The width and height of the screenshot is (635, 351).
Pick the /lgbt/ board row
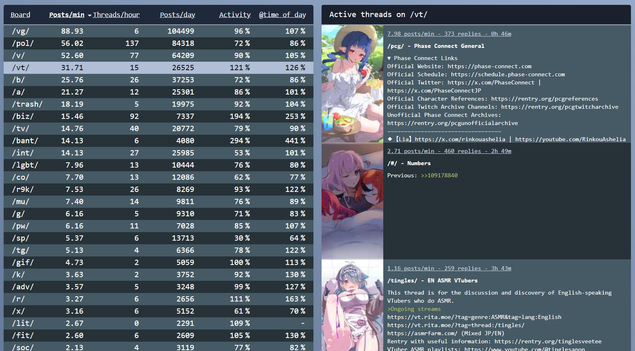click(x=158, y=165)
